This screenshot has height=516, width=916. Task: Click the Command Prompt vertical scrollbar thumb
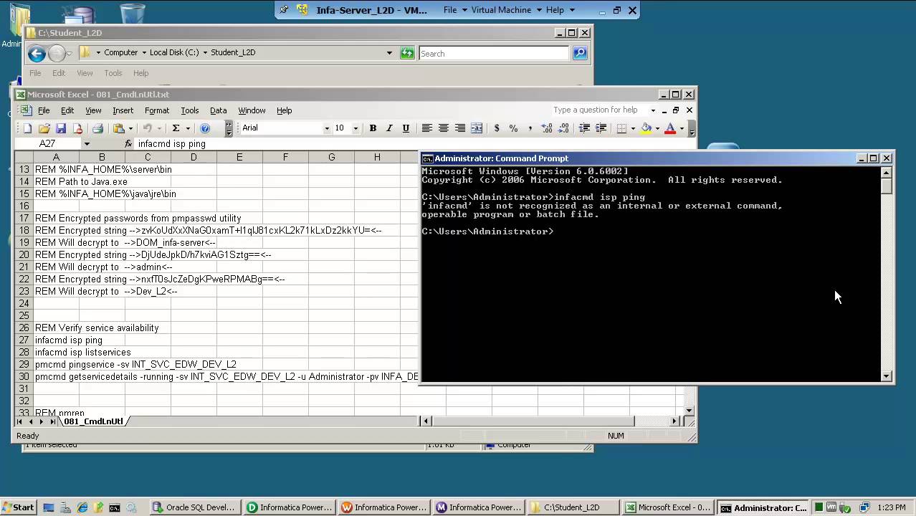(887, 186)
